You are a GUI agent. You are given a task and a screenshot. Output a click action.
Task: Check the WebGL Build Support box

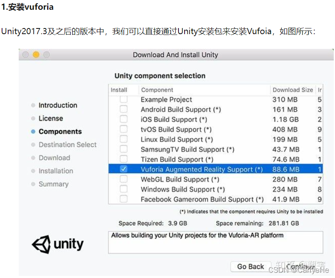point(124,179)
